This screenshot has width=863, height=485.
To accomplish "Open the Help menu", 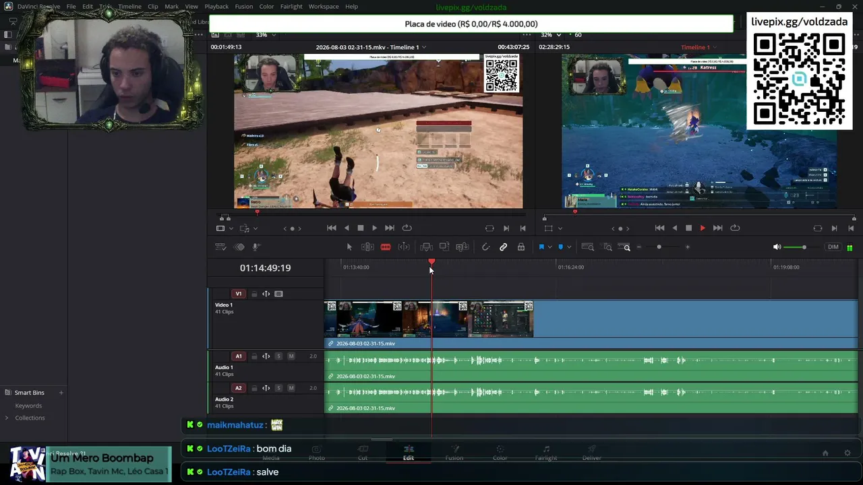I will click(x=351, y=7).
